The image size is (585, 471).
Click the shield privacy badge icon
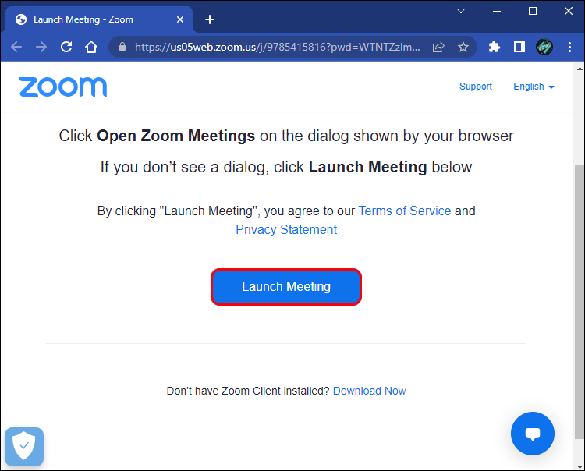point(24,447)
